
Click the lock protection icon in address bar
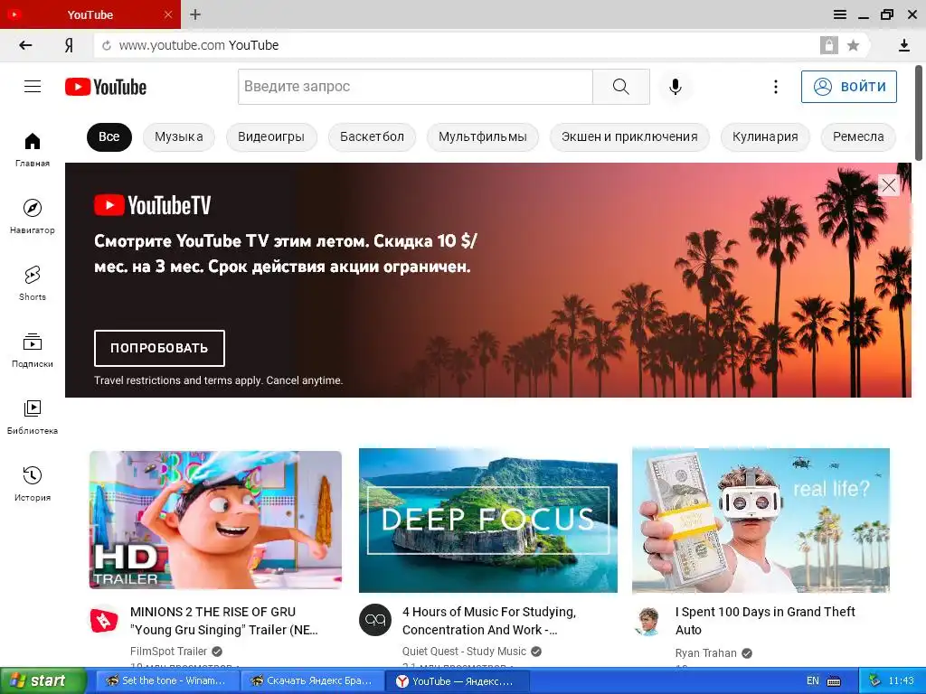click(x=828, y=45)
